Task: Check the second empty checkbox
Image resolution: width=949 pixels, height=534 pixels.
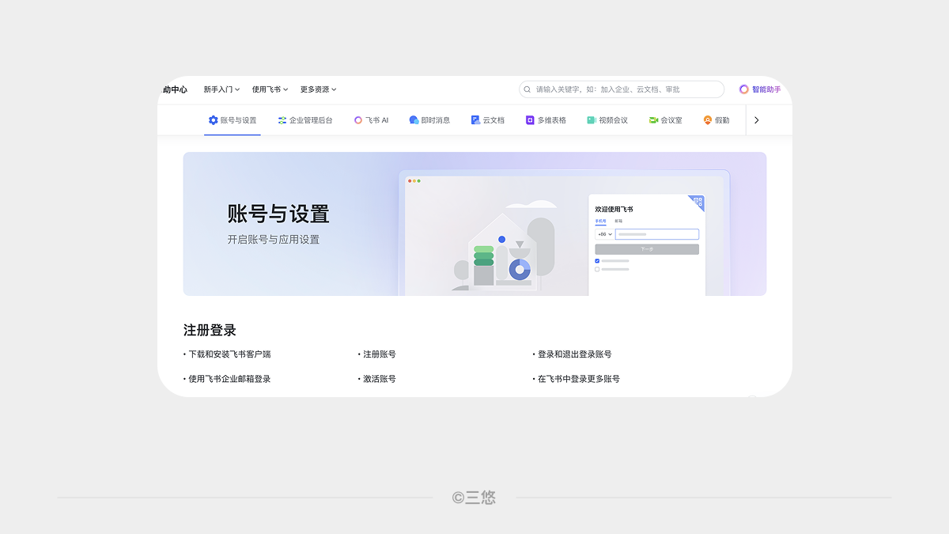Action: click(597, 269)
